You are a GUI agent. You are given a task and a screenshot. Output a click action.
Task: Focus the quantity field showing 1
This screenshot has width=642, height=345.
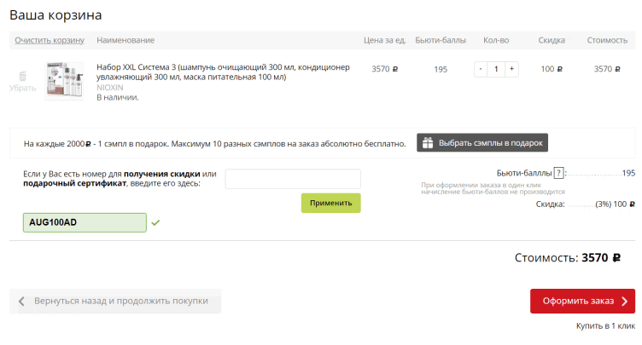(x=496, y=69)
